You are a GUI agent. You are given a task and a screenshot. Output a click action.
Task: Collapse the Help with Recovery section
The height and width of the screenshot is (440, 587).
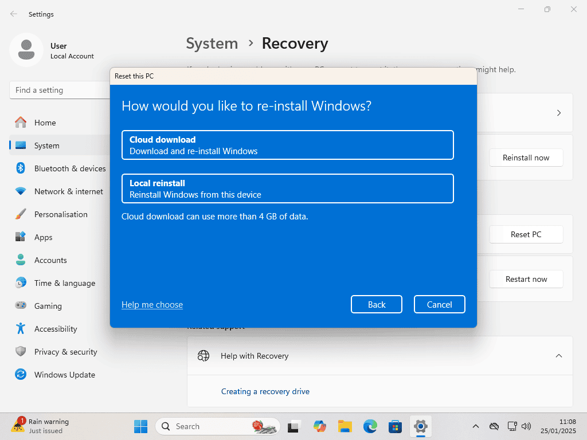(558, 356)
